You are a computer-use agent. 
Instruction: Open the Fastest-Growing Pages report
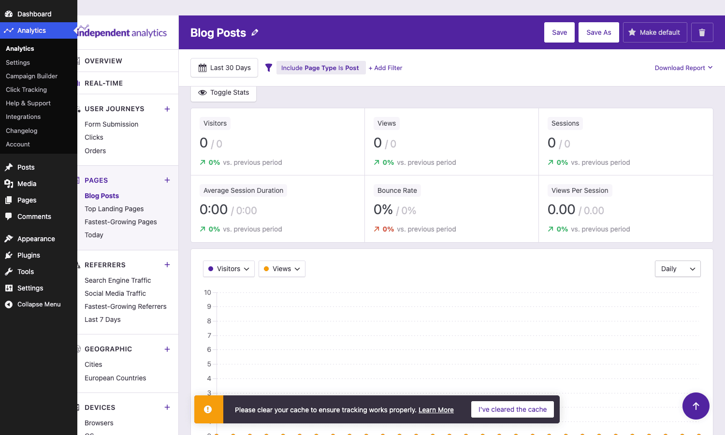pos(121,222)
